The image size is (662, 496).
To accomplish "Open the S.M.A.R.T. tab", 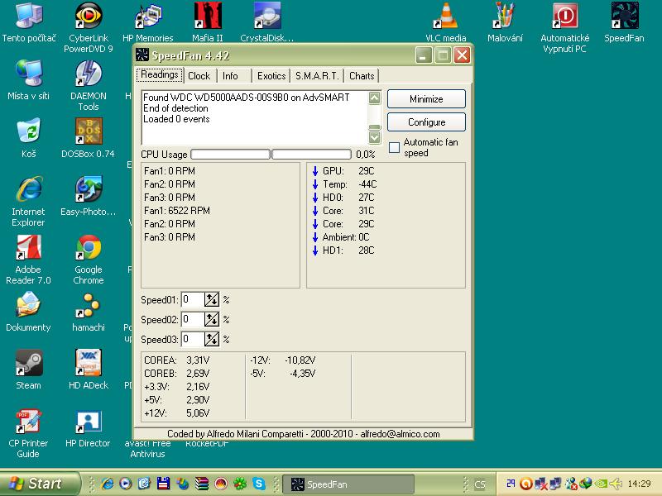I will click(317, 76).
